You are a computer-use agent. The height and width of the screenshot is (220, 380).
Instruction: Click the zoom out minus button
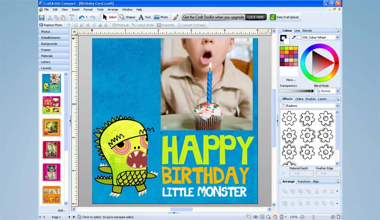(302, 217)
